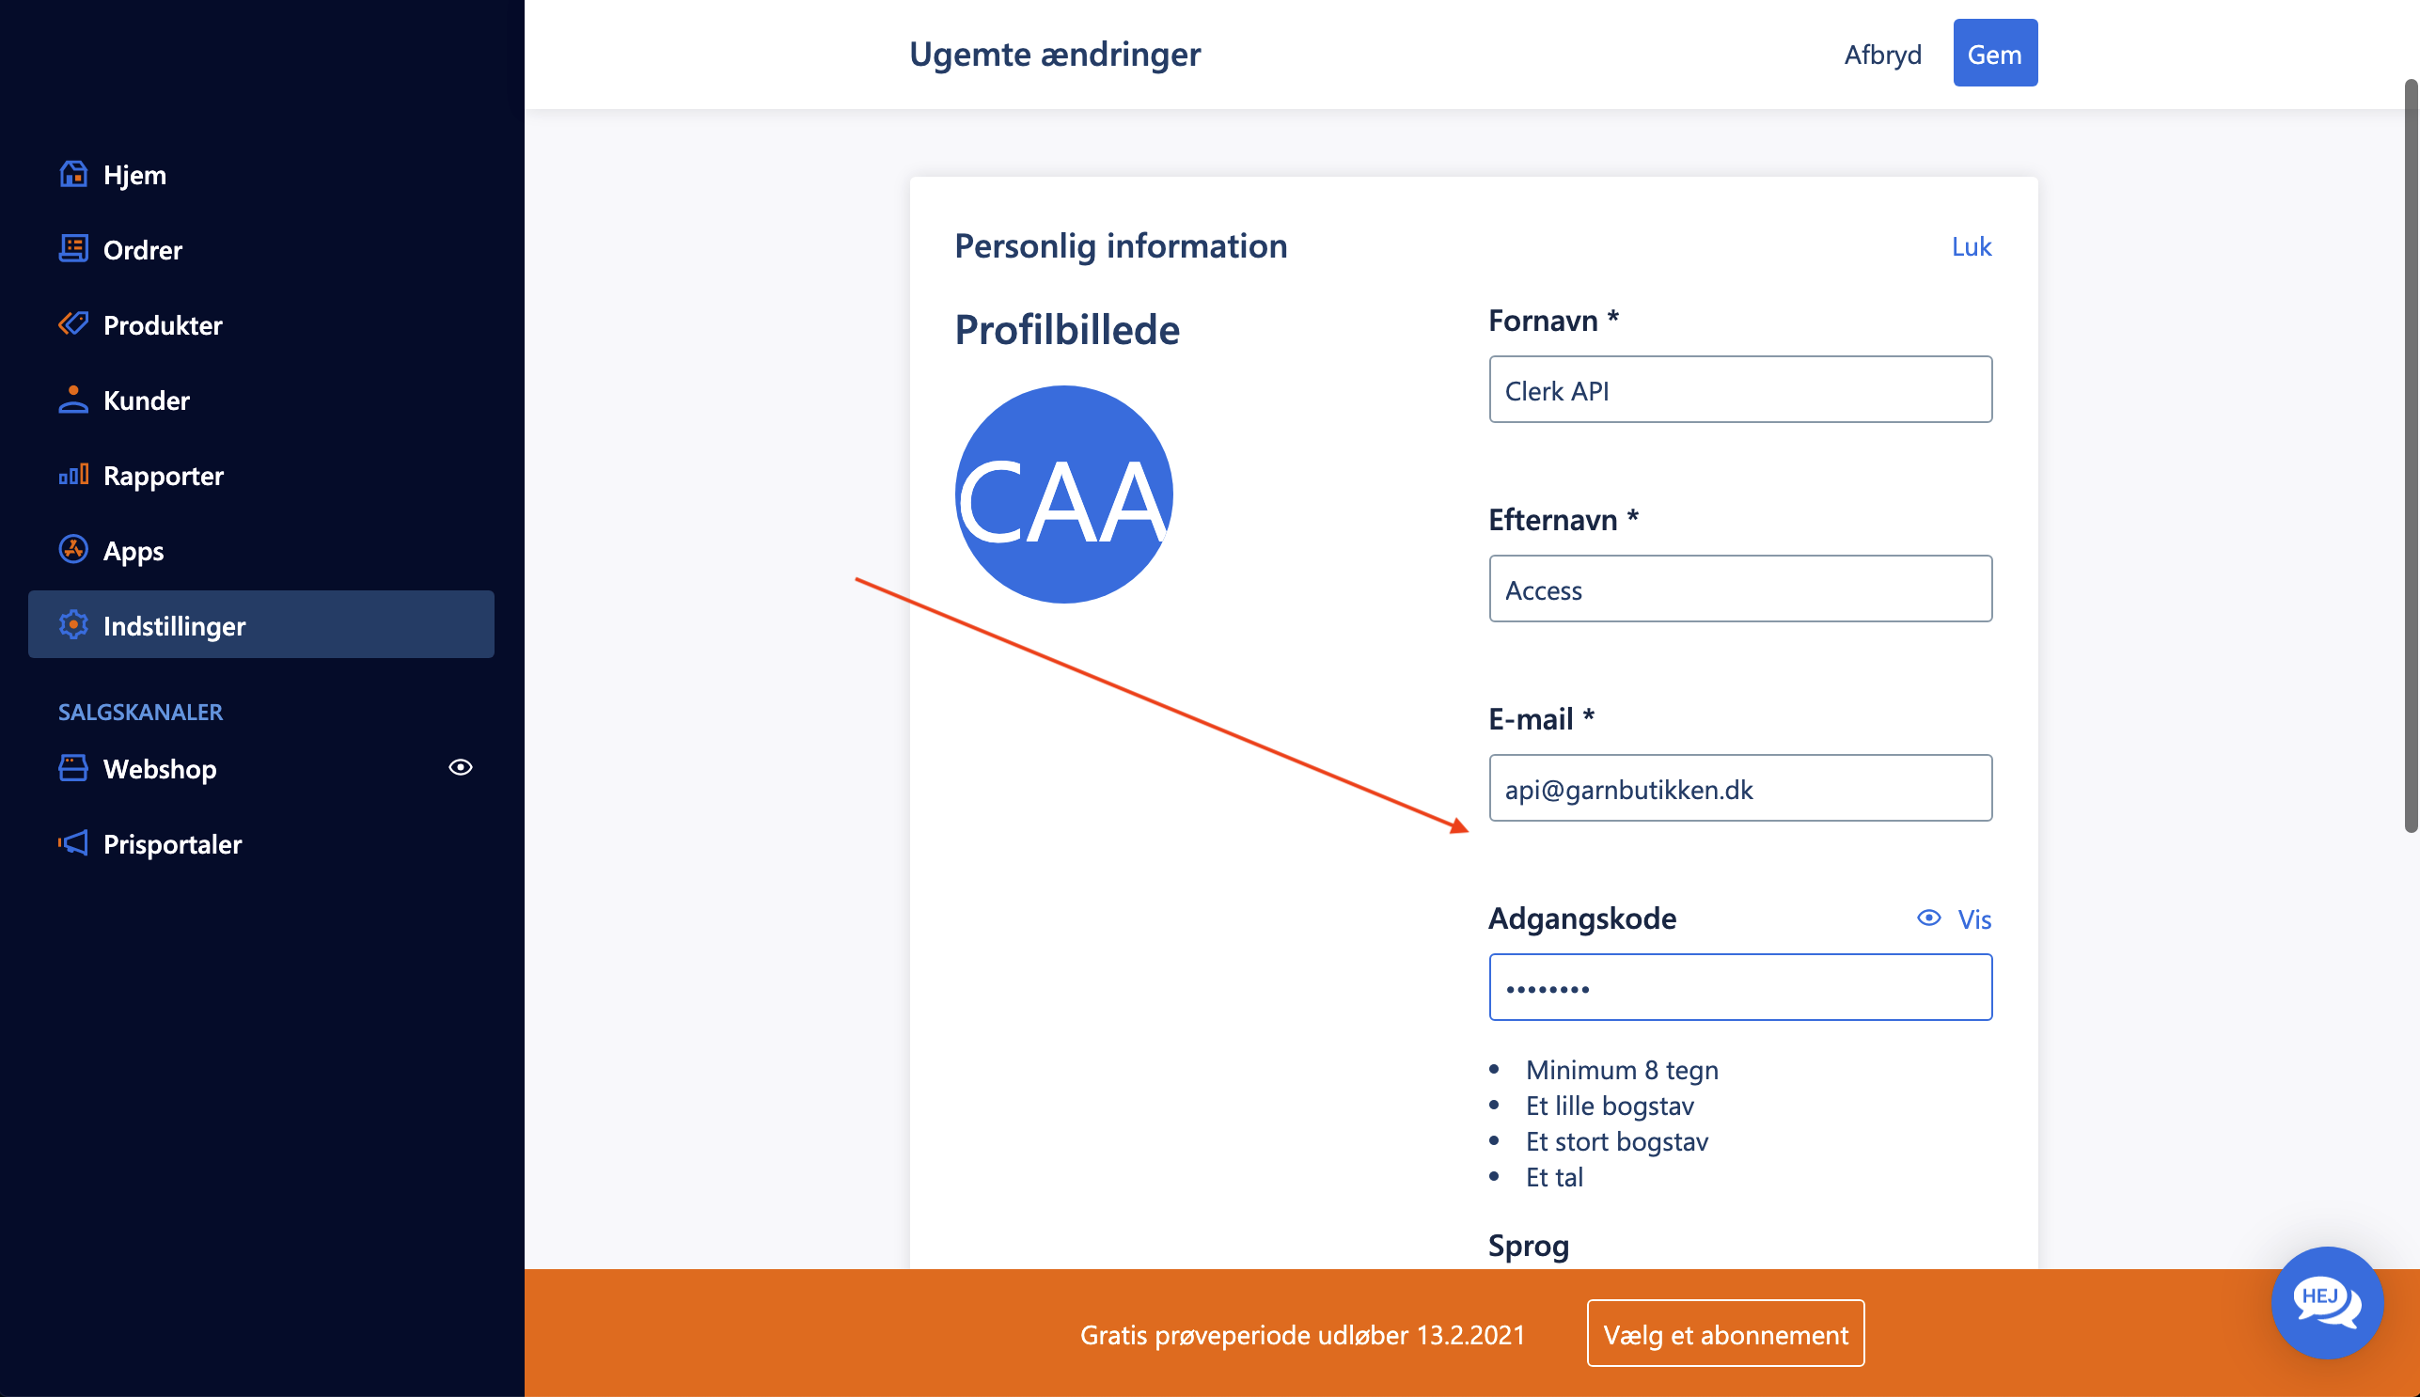Select the Prisportaler megaphone icon

[74, 843]
